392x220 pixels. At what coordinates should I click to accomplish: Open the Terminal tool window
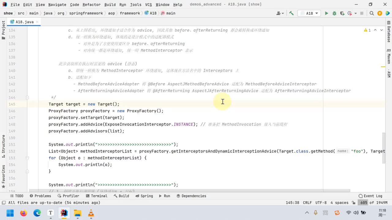(96, 196)
